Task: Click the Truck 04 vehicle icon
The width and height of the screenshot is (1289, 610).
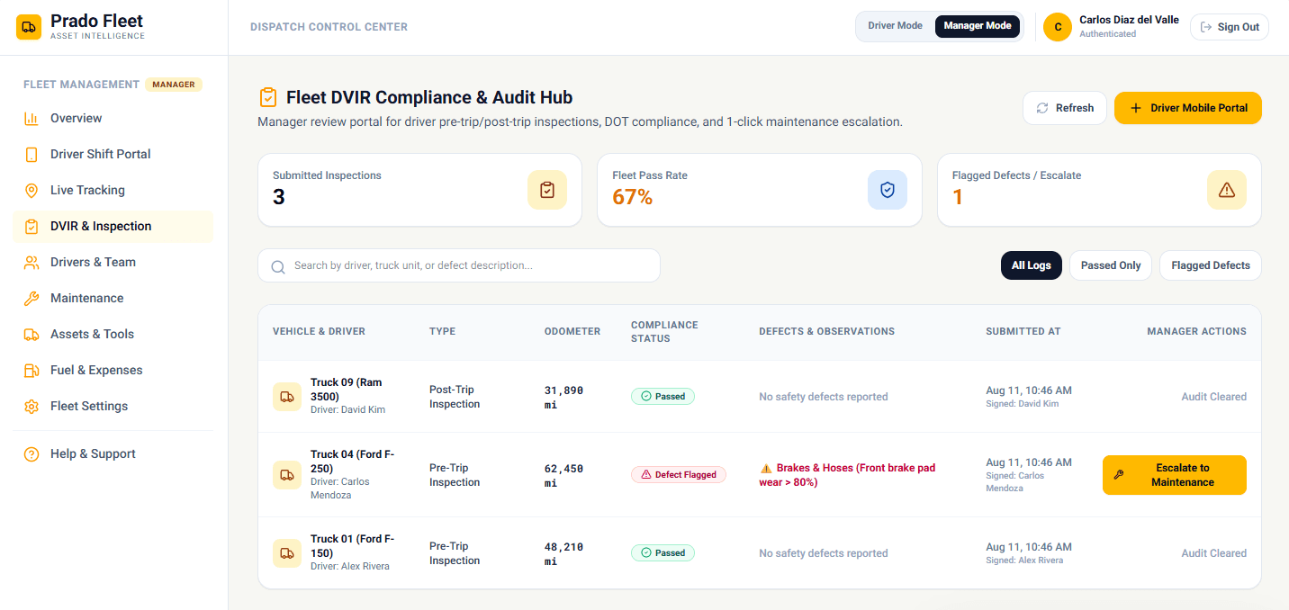Action: 287,475
